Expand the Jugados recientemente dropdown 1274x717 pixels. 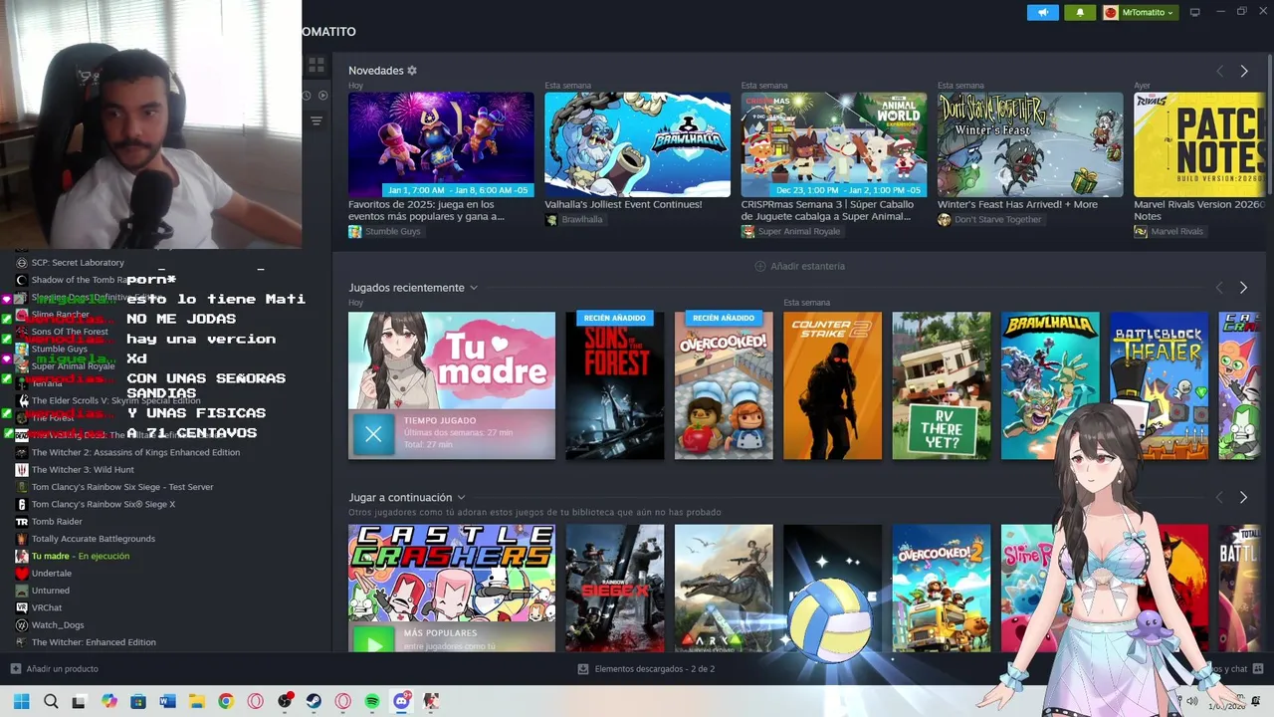pyautogui.click(x=474, y=288)
